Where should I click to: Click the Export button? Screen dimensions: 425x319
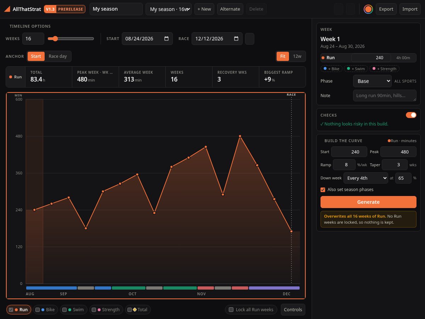click(x=386, y=9)
